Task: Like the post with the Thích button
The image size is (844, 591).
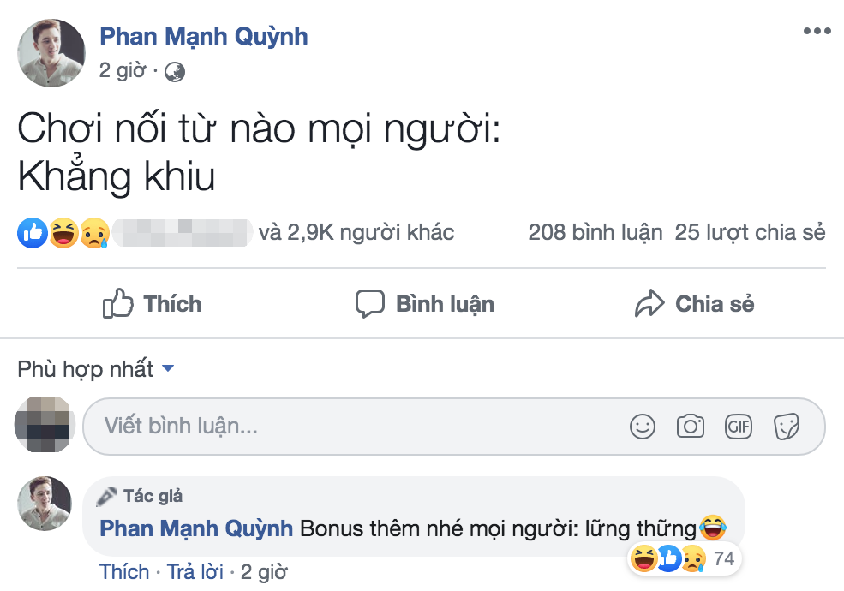Action: click(x=152, y=303)
